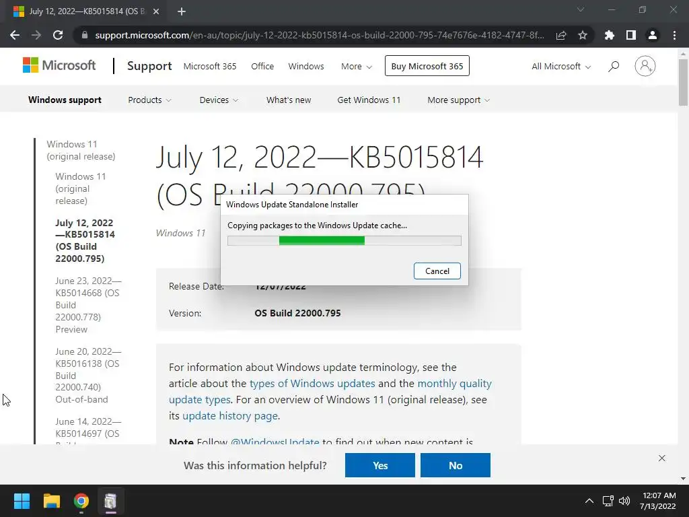
Task: Open What's new nav item
Action: tap(289, 100)
